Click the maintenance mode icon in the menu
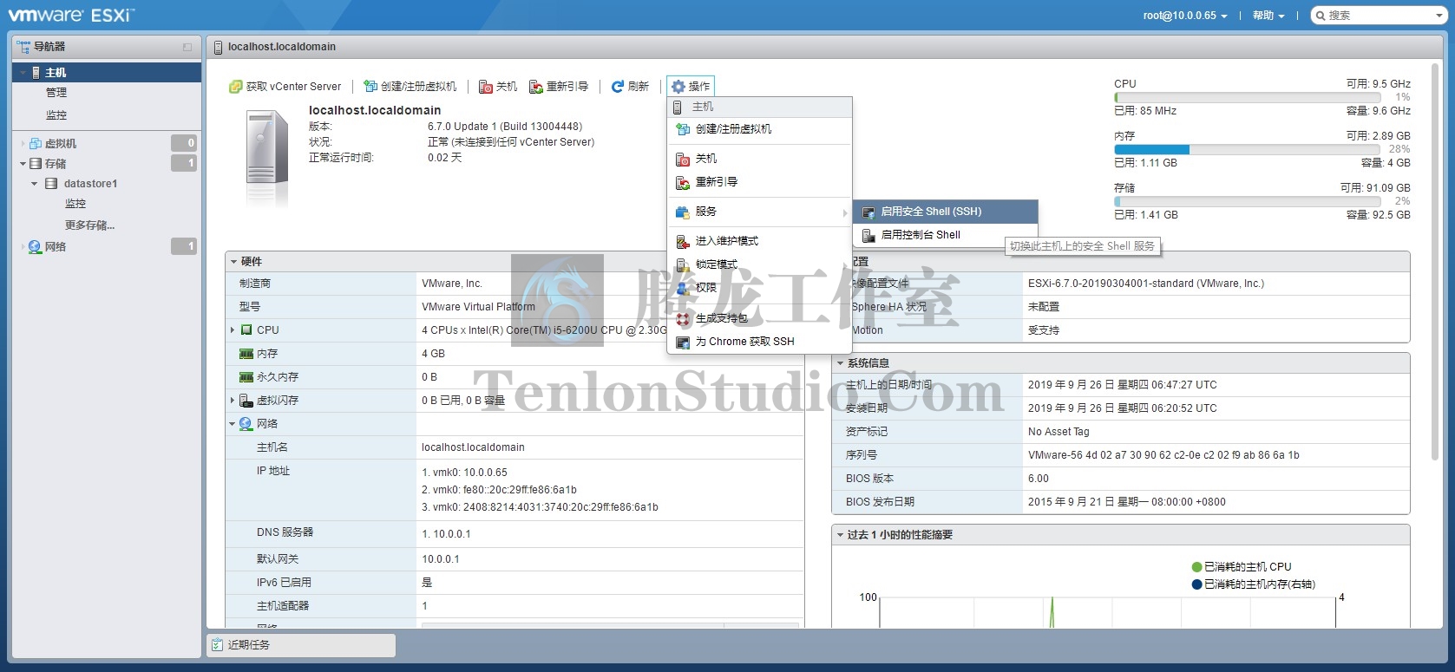The height and width of the screenshot is (672, 1455). click(x=683, y=241)
